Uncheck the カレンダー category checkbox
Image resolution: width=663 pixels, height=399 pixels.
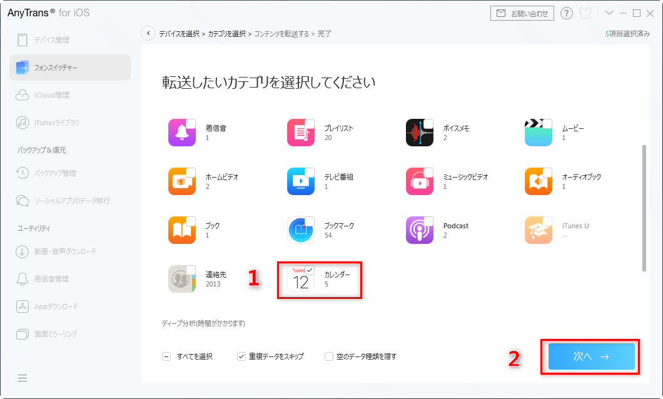310,270
